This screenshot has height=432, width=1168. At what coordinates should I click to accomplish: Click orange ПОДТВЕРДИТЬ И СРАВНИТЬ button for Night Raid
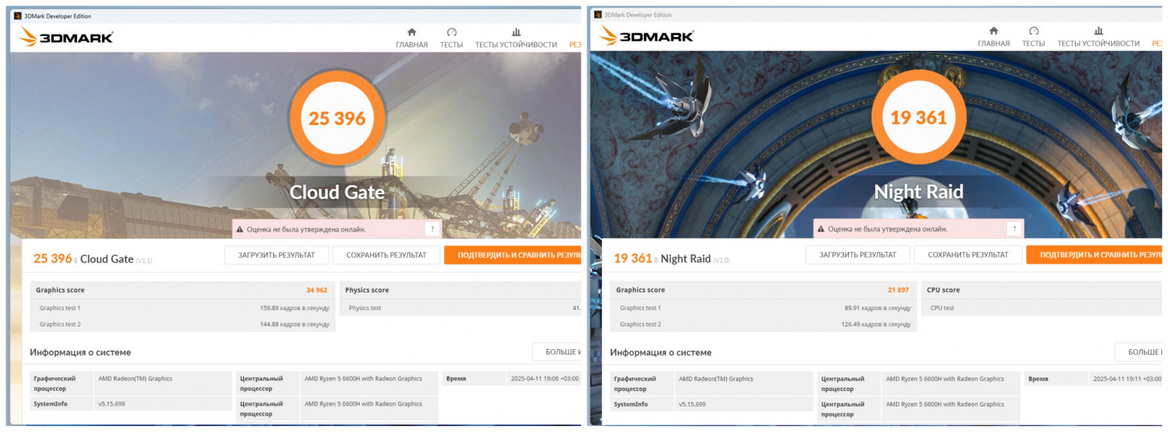point(1095,255)
